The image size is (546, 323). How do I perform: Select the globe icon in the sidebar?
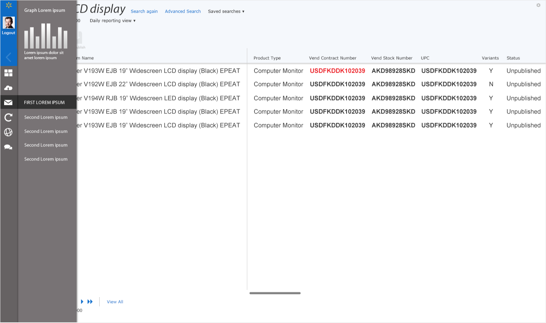[x=8, y=132]
